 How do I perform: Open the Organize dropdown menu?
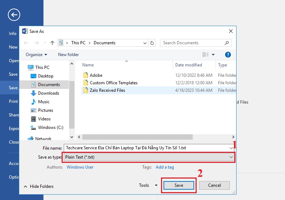coord(36,55)
